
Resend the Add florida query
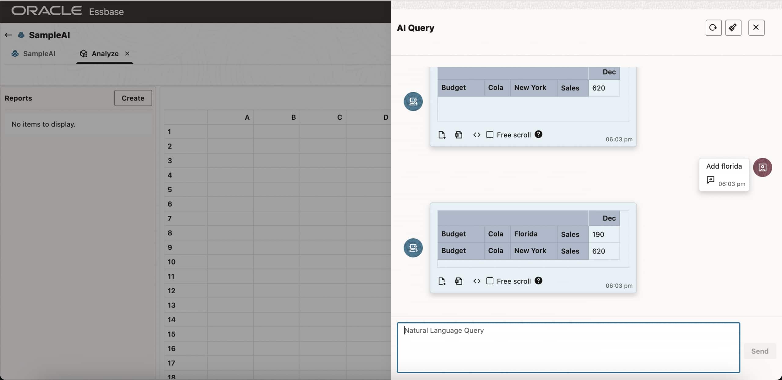(710, 180)
